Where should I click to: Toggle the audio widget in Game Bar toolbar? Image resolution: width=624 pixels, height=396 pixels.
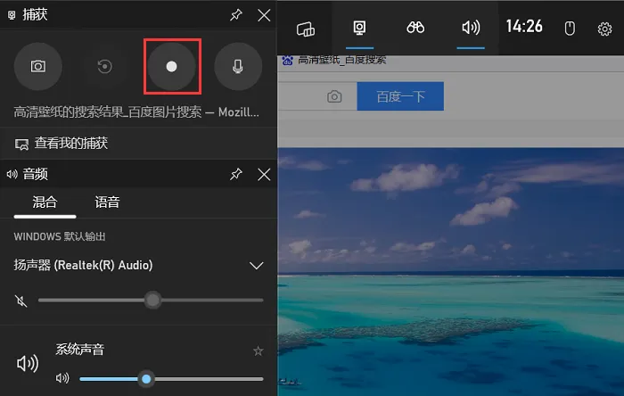click(471, 28)
